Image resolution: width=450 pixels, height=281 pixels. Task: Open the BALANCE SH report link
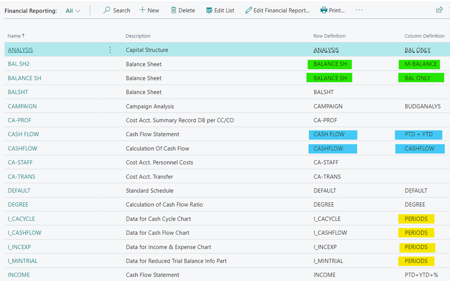click(24, 78)
